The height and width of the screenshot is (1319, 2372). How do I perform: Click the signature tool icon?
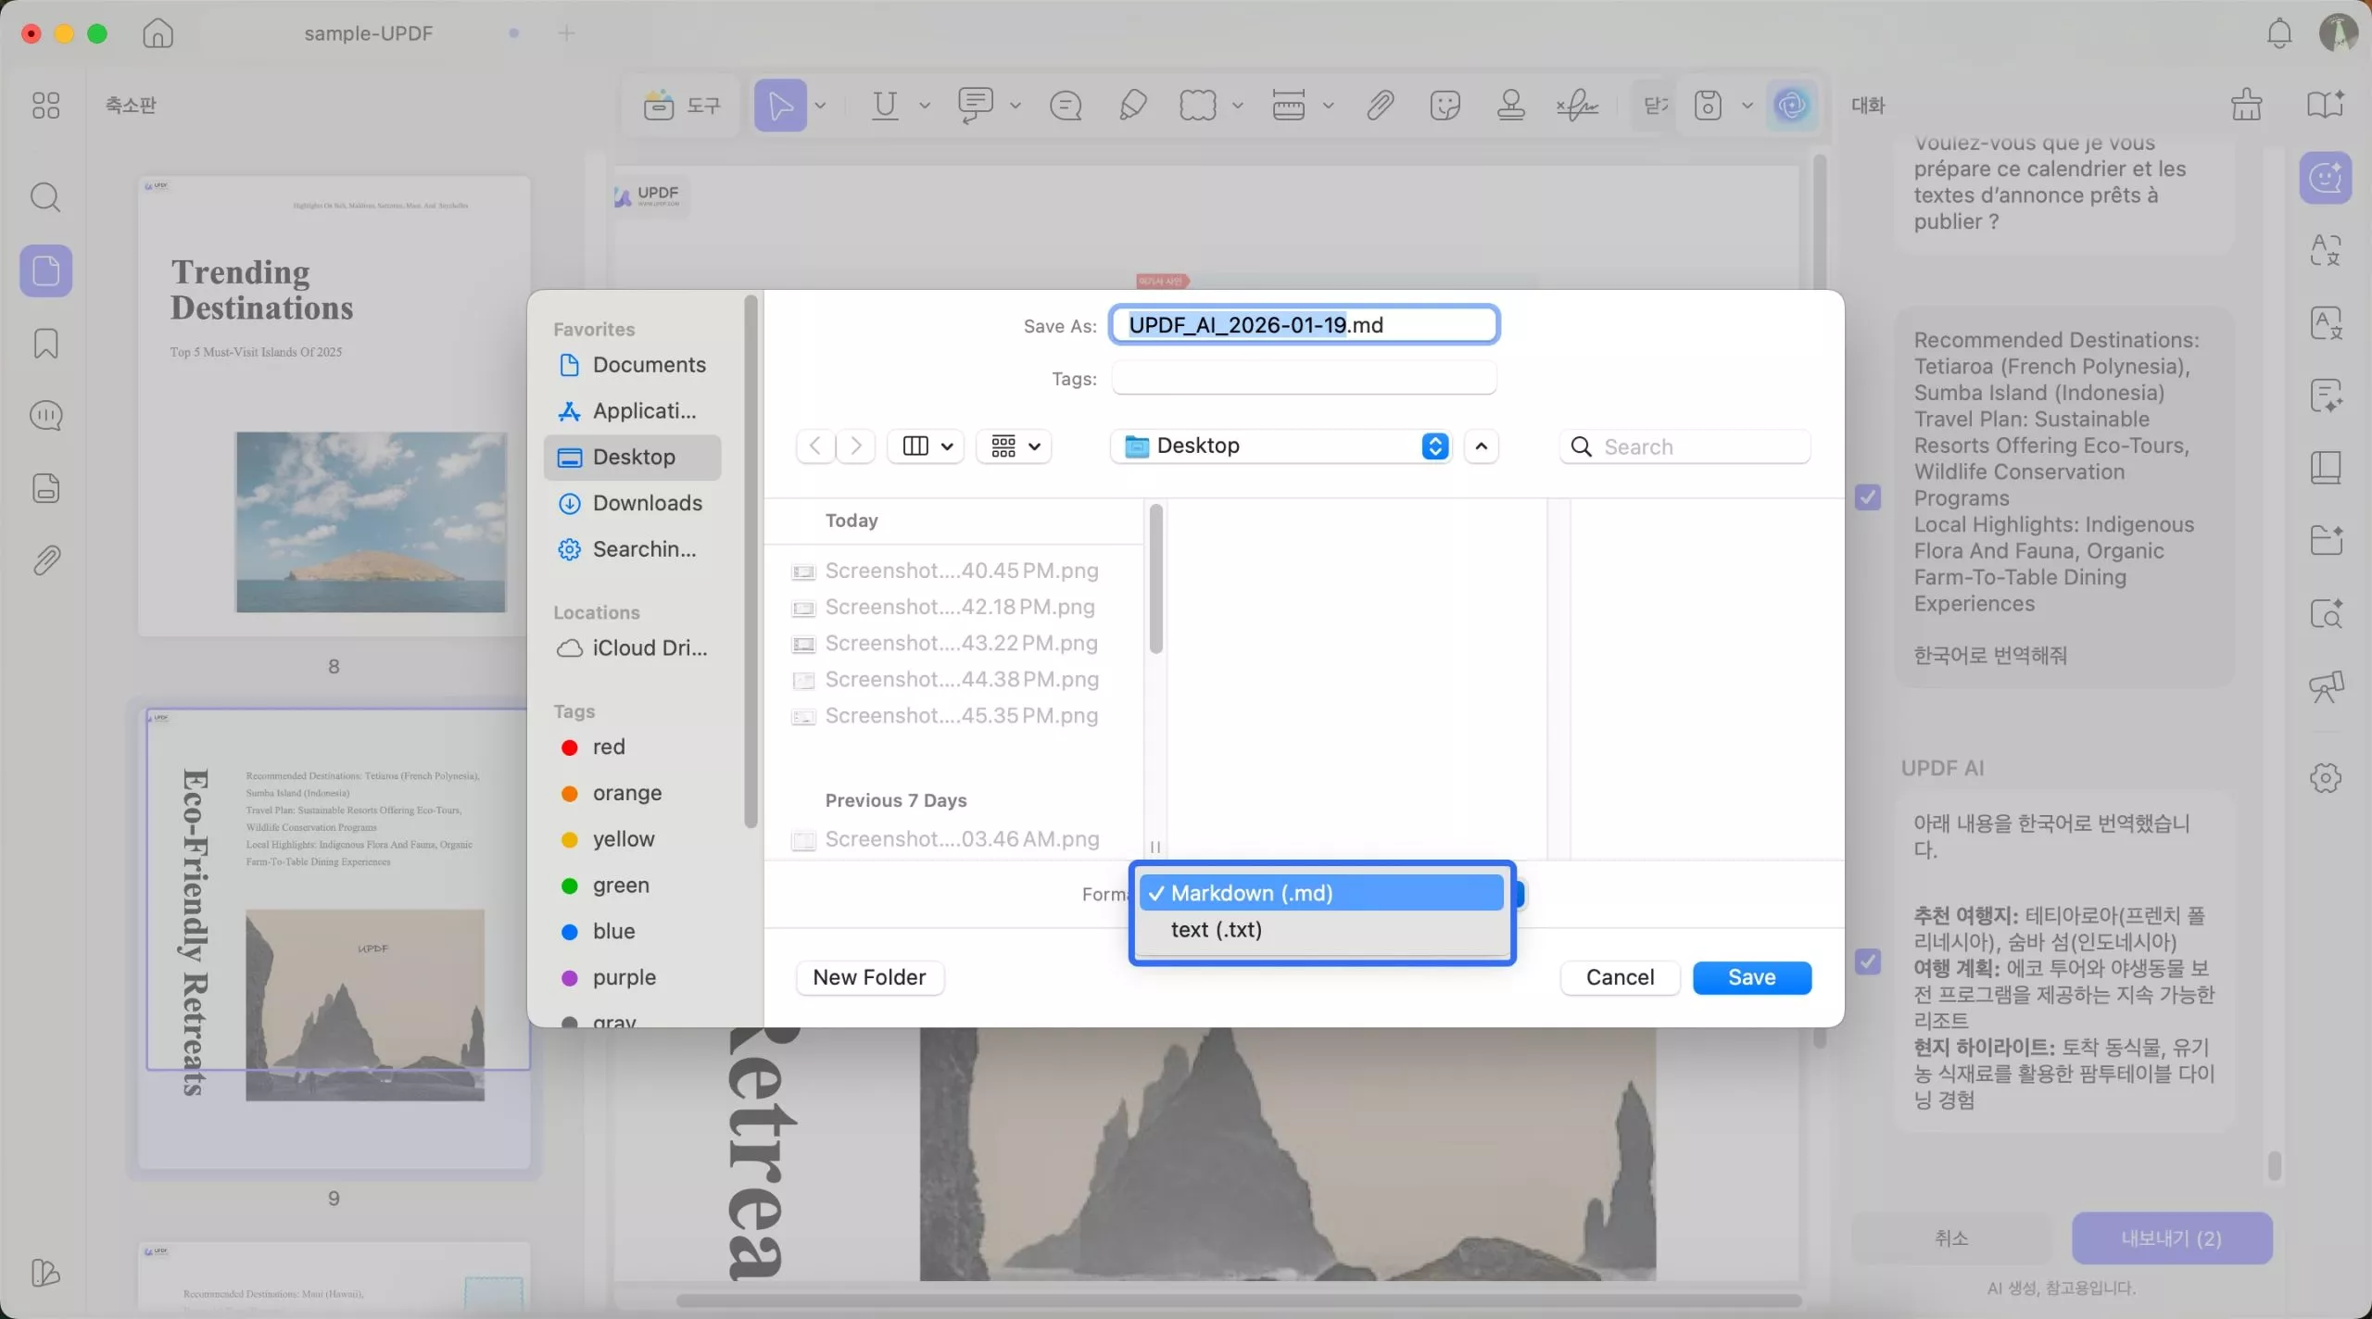coord(1577,106)
